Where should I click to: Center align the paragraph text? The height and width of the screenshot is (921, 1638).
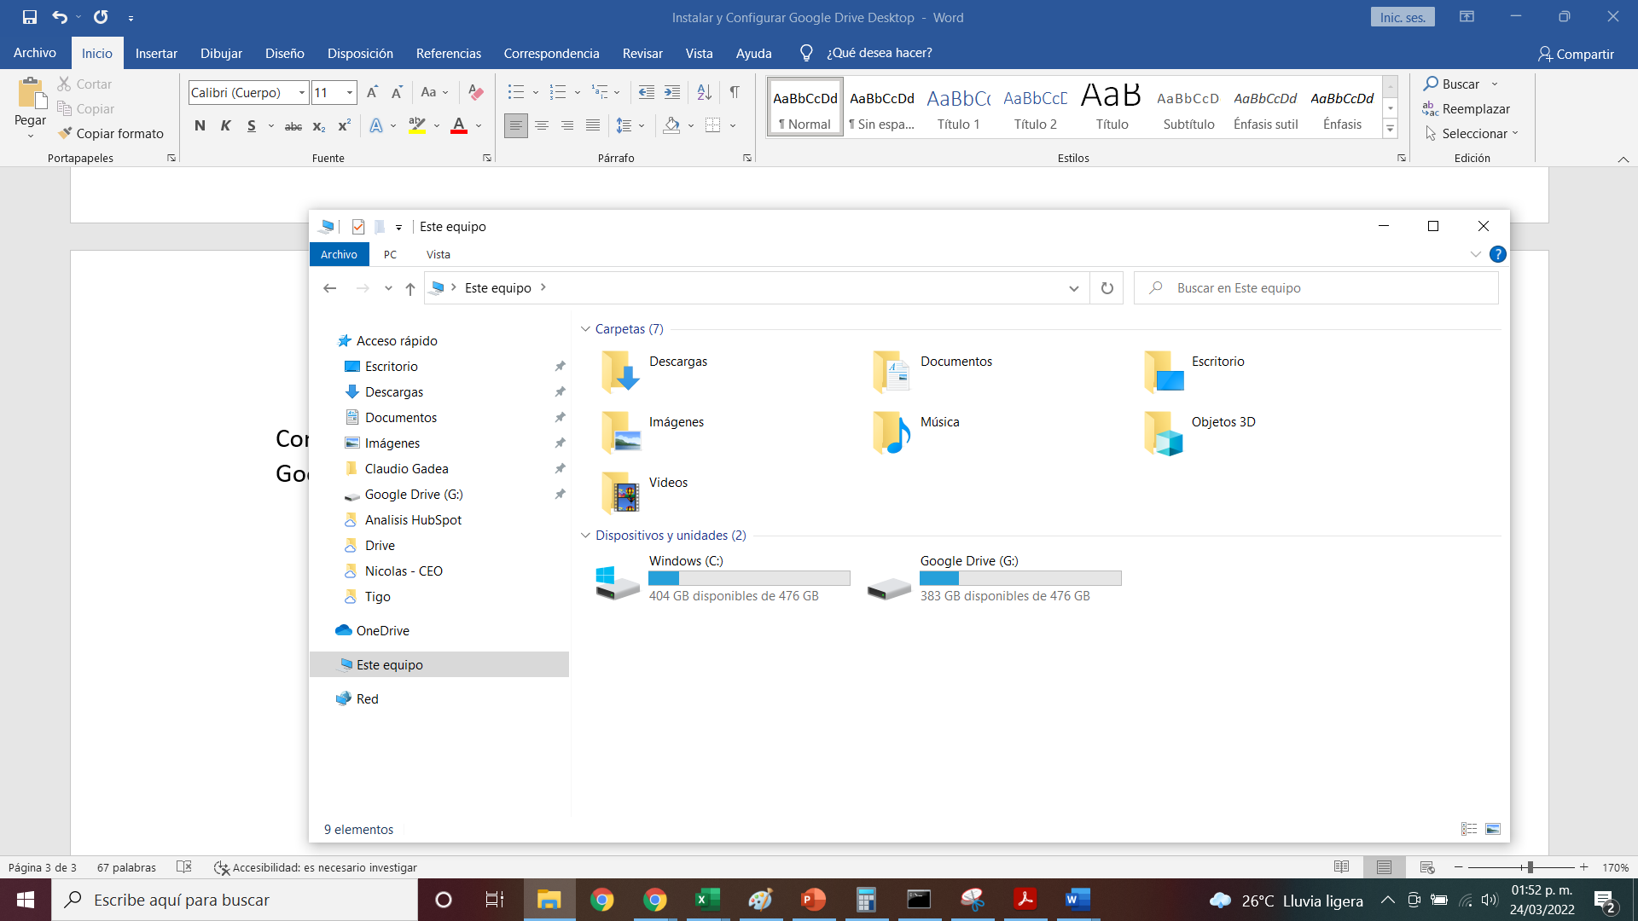click(542, 125)
